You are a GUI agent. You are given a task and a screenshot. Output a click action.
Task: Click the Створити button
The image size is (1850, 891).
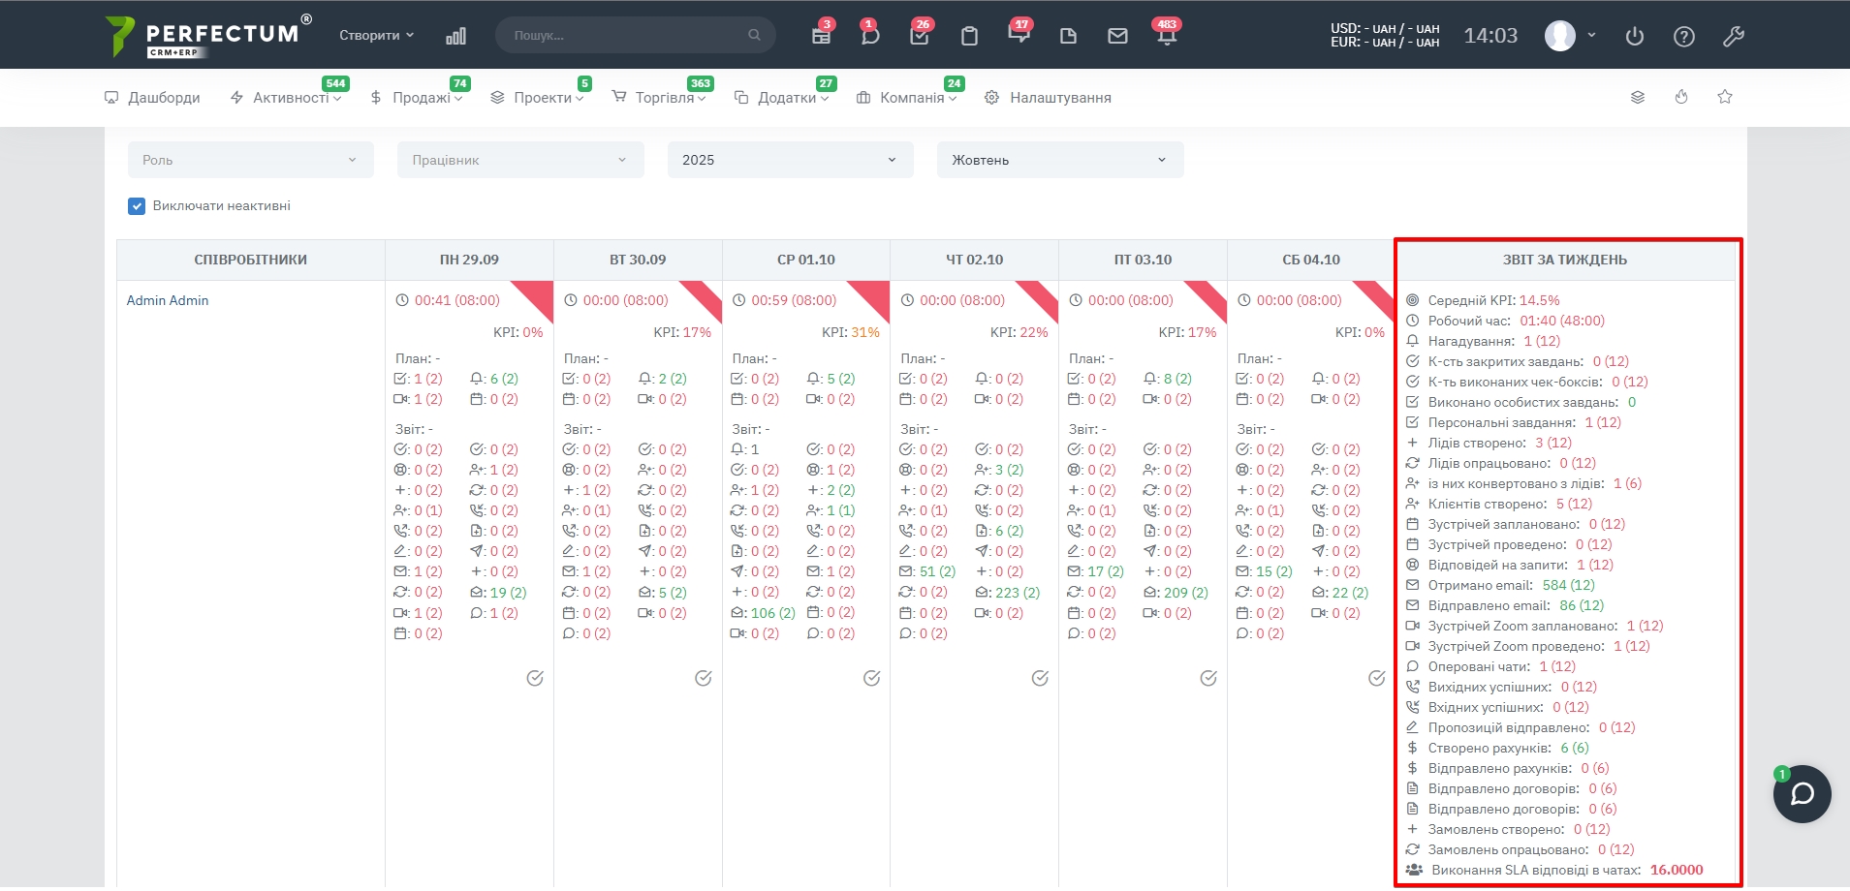tap(376, 35)
